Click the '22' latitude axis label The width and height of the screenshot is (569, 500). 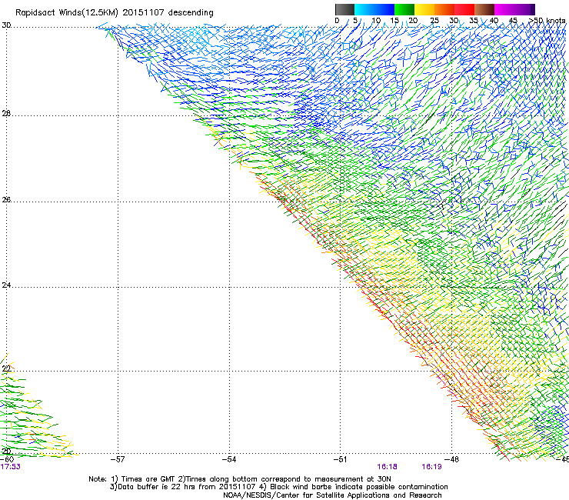click(x=6, y=369)
